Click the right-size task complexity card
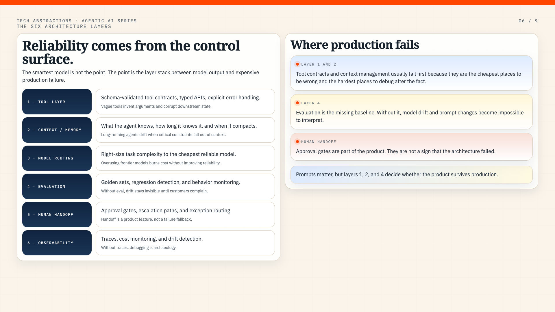Screen dimensions: 555x312 pyautogui.click(x=185, y=158)
